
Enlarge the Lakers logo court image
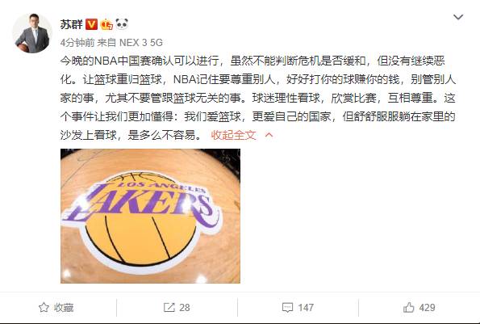click(x=150, y=216)
